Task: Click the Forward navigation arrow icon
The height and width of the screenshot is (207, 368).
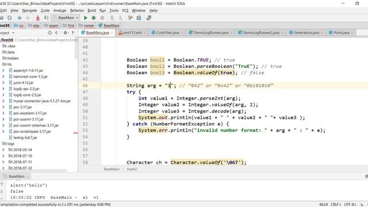Action: (28, 18)
